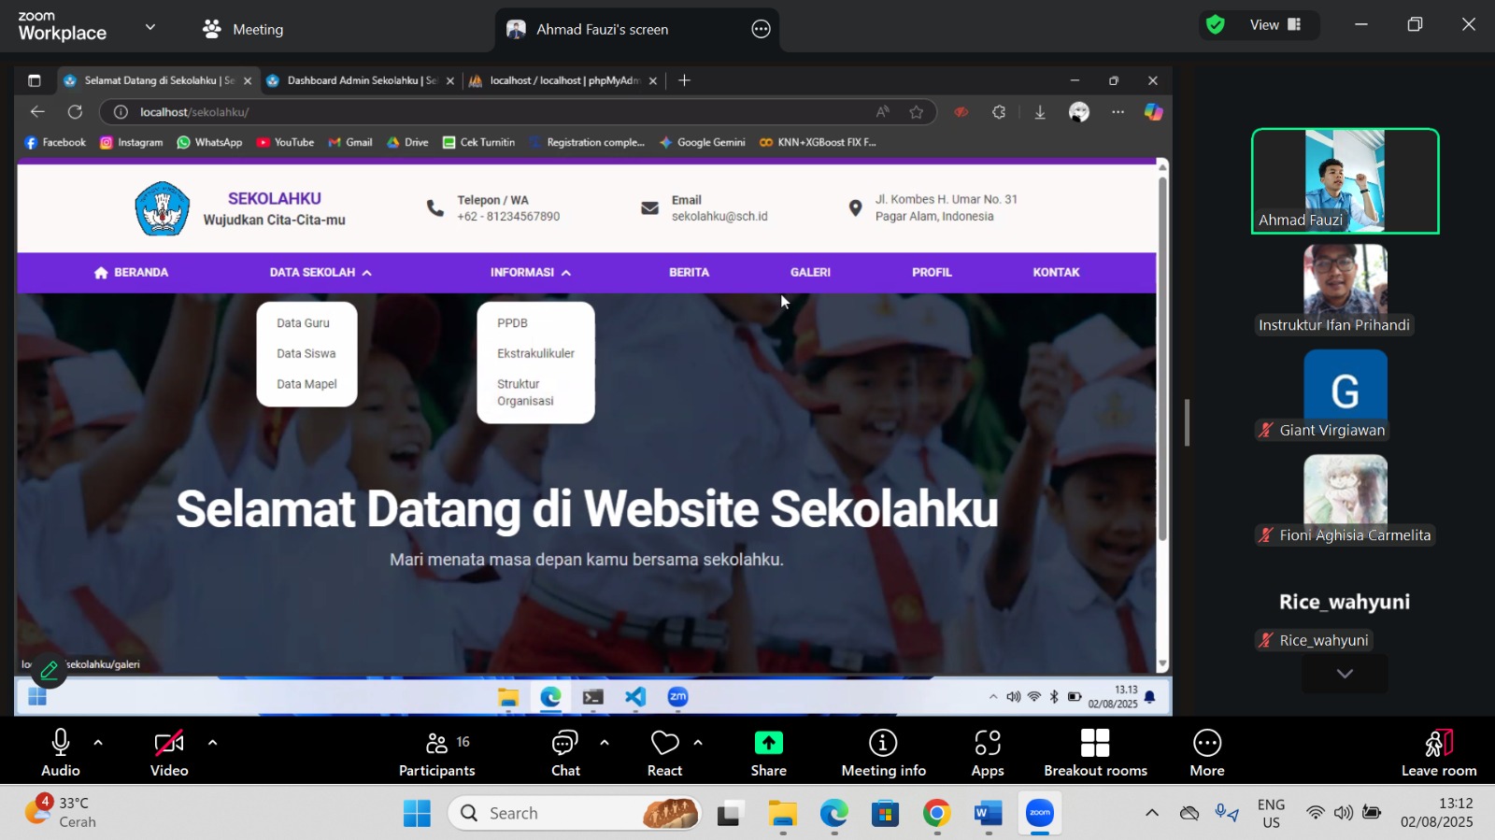Open the Zoom Apps icon
1495x840 pixels.
click(x=987, y=744)
